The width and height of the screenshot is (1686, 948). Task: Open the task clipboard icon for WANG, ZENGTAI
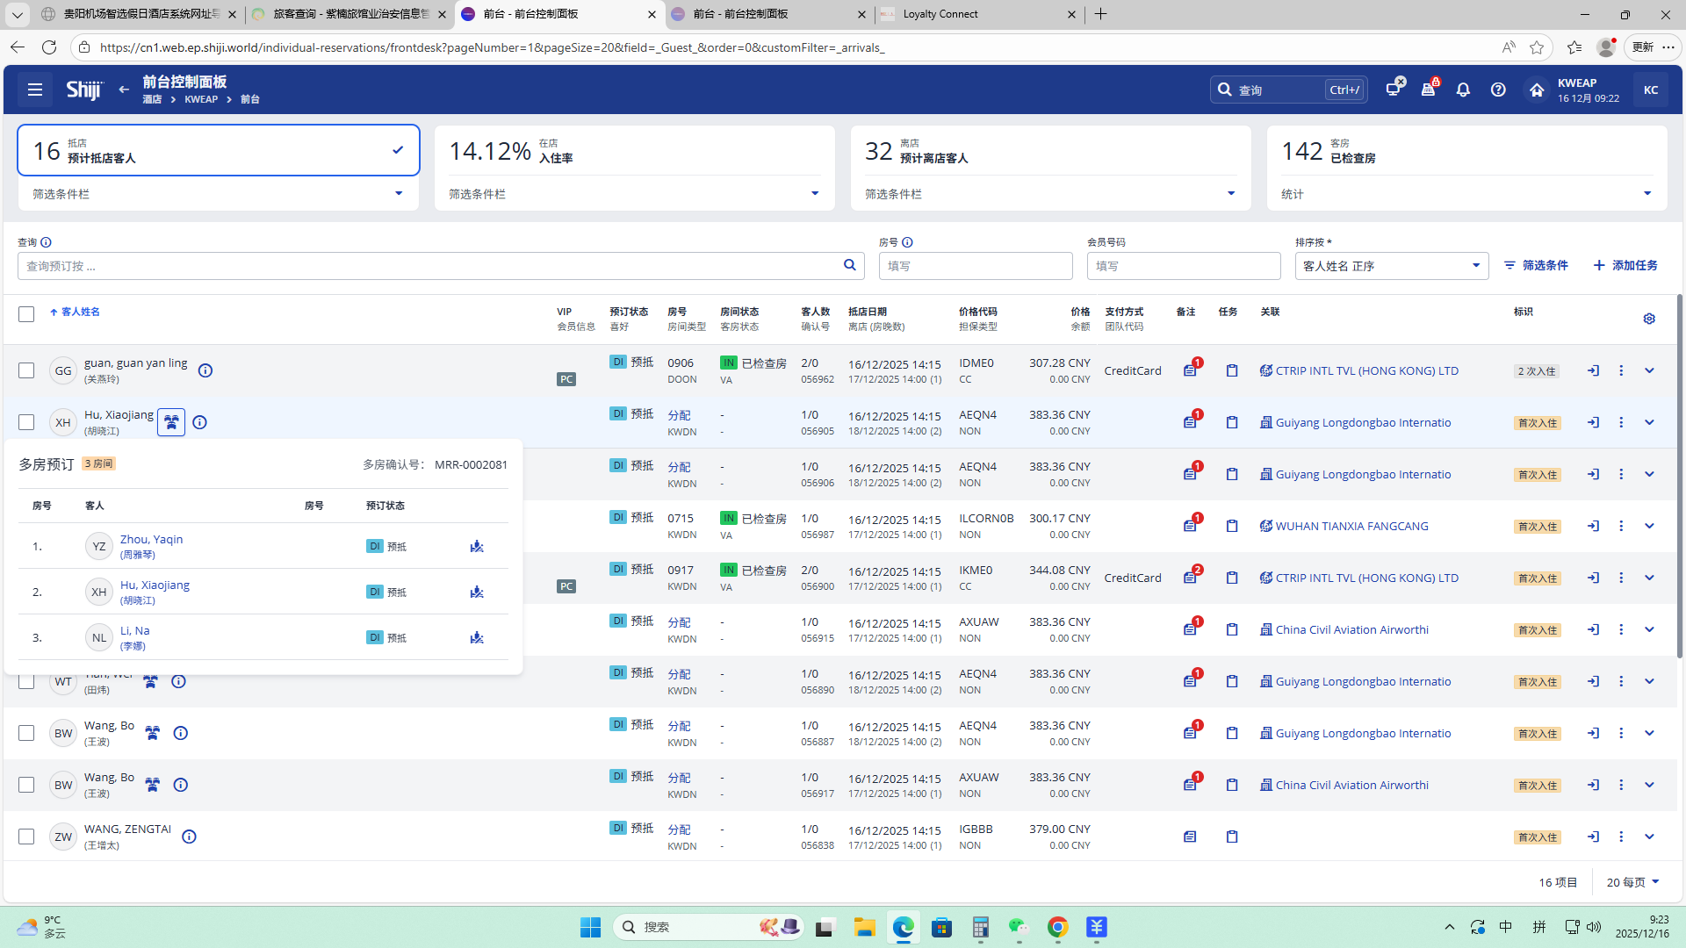(1232, 837)
